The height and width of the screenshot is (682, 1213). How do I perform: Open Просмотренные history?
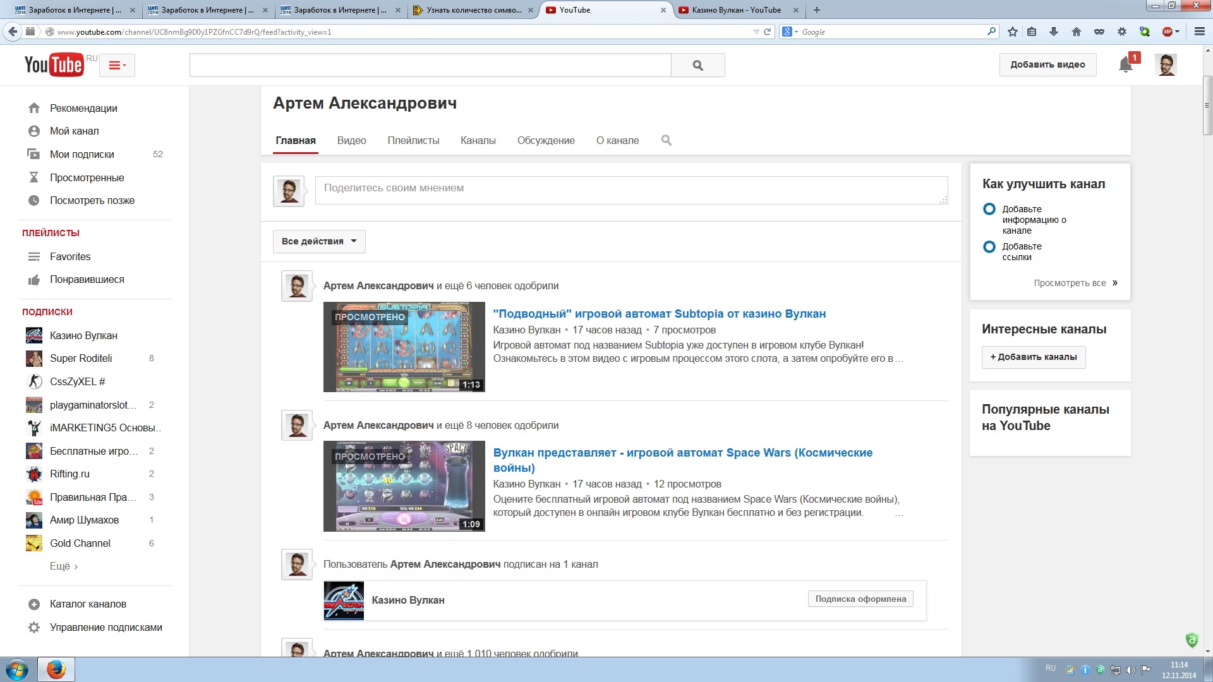point(87,177)
